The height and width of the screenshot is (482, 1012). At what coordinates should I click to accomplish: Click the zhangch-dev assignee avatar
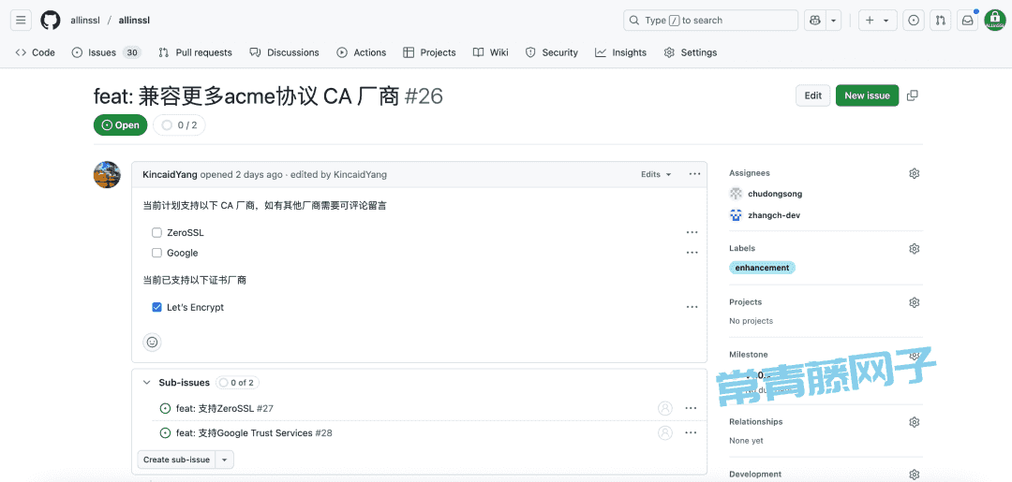point(736,215)
